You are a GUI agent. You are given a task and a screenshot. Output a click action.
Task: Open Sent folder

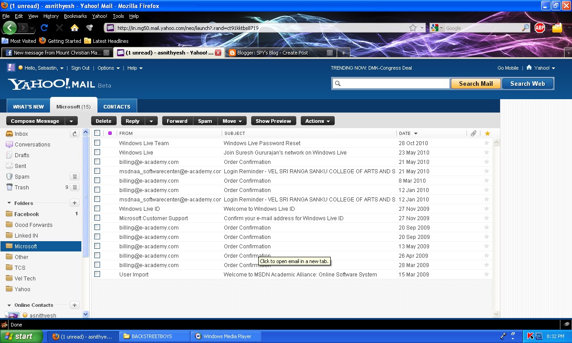[x=21, y=166]
